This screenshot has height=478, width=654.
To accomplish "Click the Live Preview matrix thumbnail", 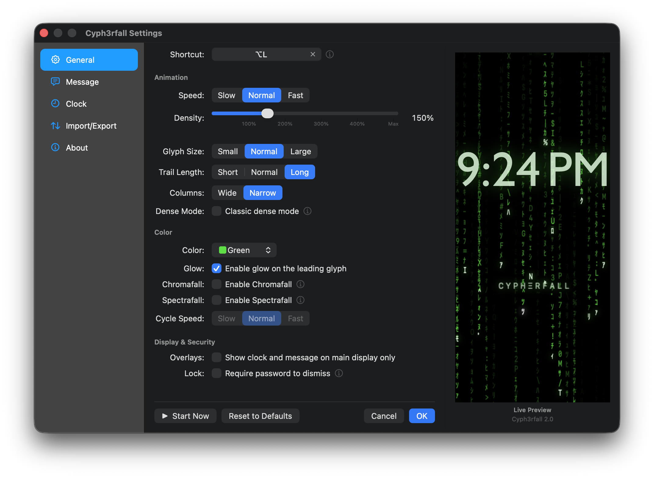I will coord(532,227).
